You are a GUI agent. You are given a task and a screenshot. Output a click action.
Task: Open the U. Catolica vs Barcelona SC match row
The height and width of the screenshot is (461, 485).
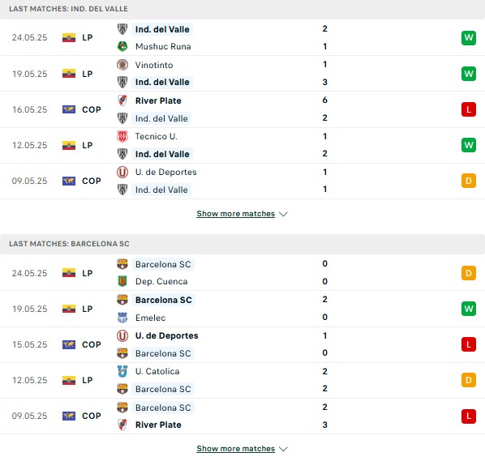(x=242, y=380)
